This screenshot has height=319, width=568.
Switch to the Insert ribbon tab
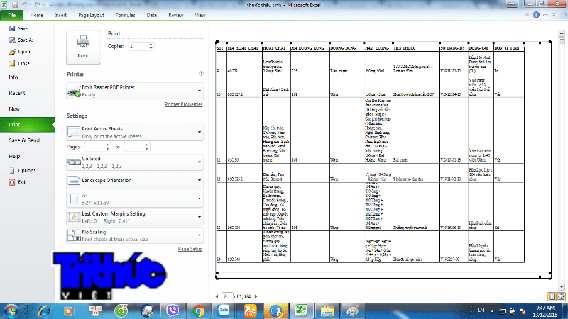60,15
